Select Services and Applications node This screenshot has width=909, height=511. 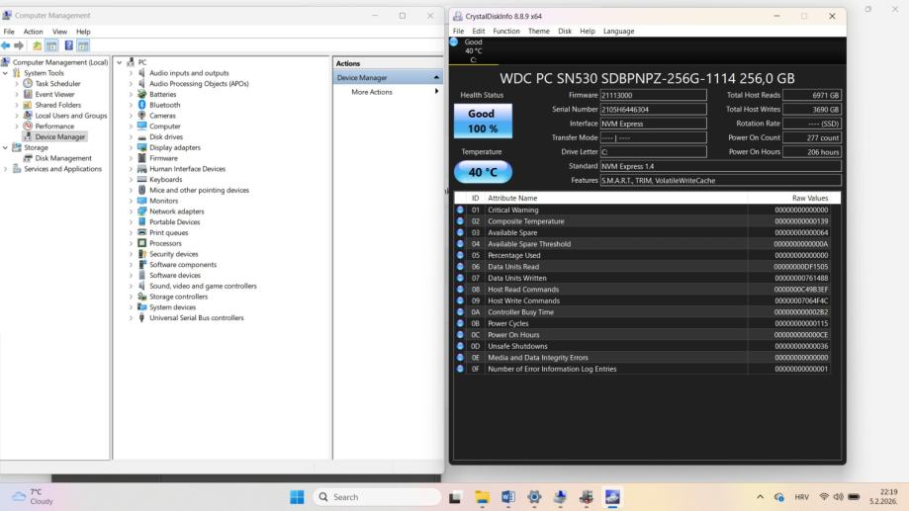[62, 169]
